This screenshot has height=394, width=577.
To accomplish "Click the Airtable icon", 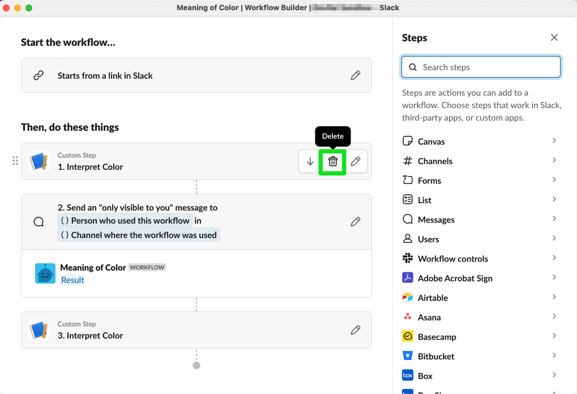I will (409, 297).
